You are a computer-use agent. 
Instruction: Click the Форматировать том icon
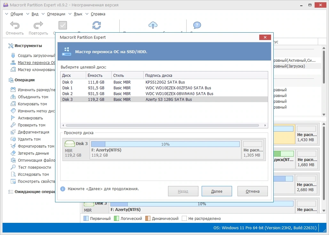pos(13,146)
